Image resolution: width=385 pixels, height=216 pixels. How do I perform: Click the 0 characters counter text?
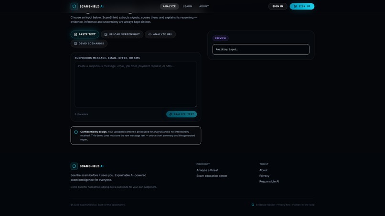tap(81, 114)
